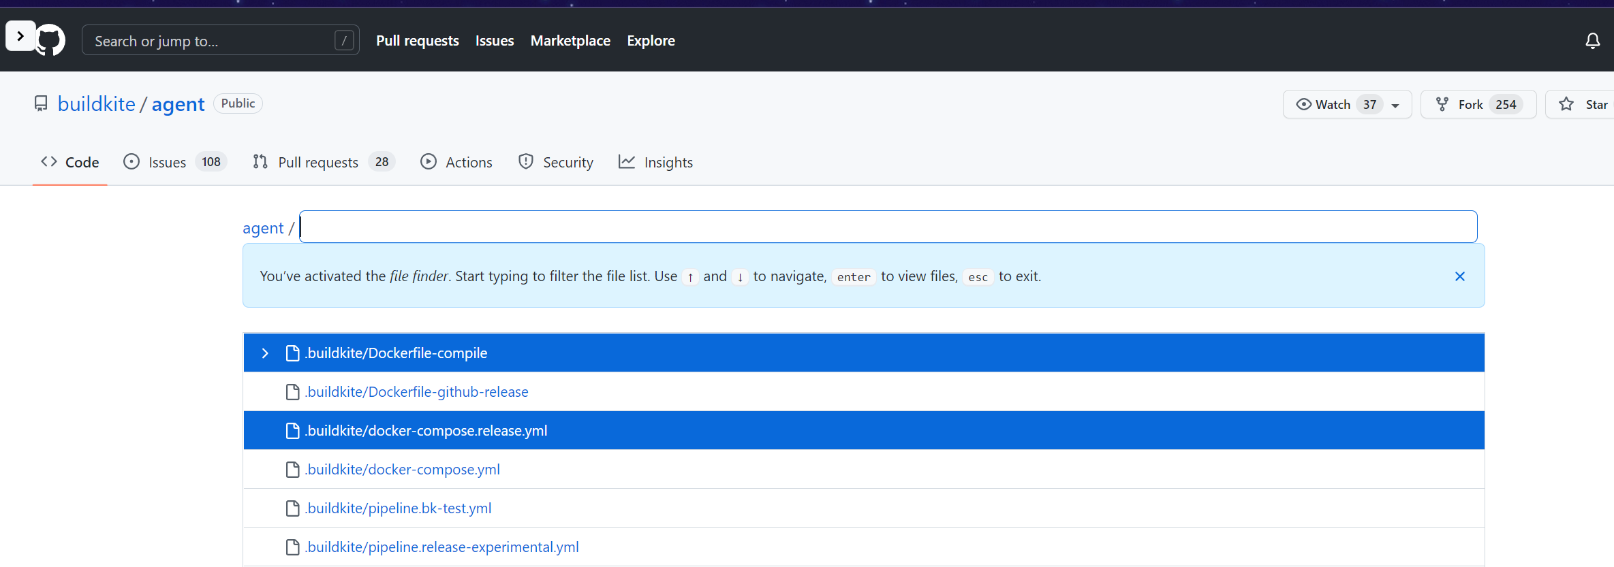Open the buildkite owner link
The width and height of the screenshot is (1614, 567).
point(97,103)
